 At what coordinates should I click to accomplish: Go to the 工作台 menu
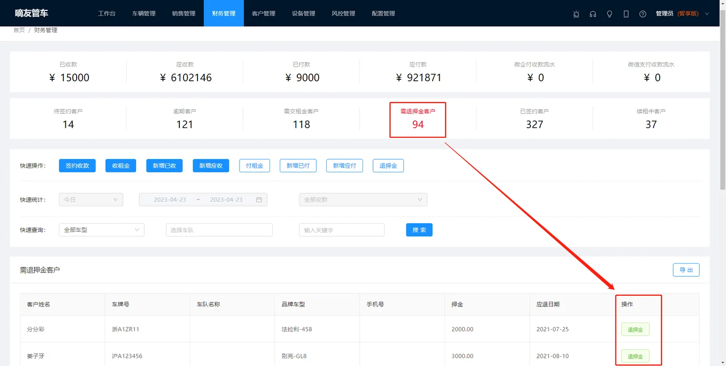click(107, 14)
